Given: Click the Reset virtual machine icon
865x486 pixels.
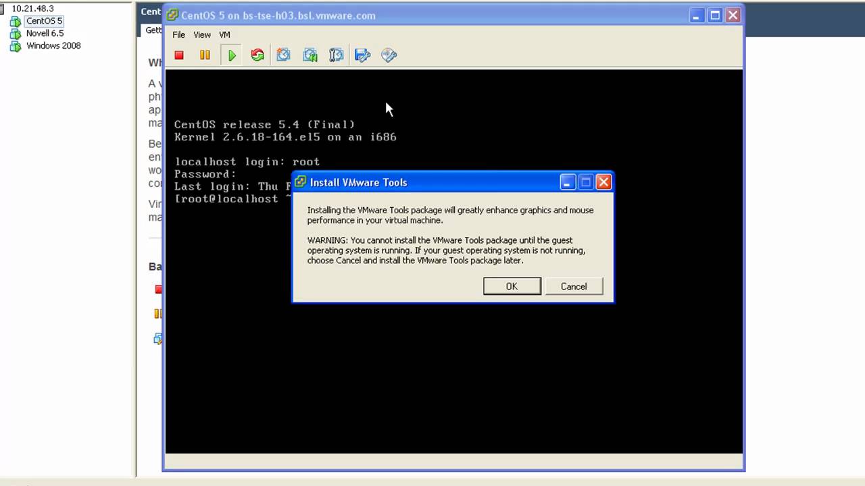Looking at the screenshot, I should [257, 55].
